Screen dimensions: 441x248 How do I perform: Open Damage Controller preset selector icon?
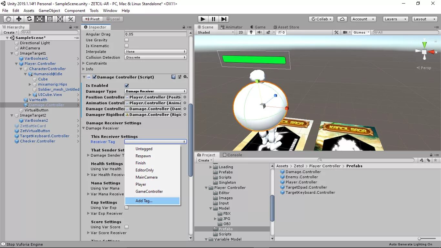(x=179, y=77)
